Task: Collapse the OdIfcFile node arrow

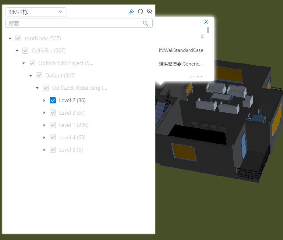Action: (x=17, y=51)
